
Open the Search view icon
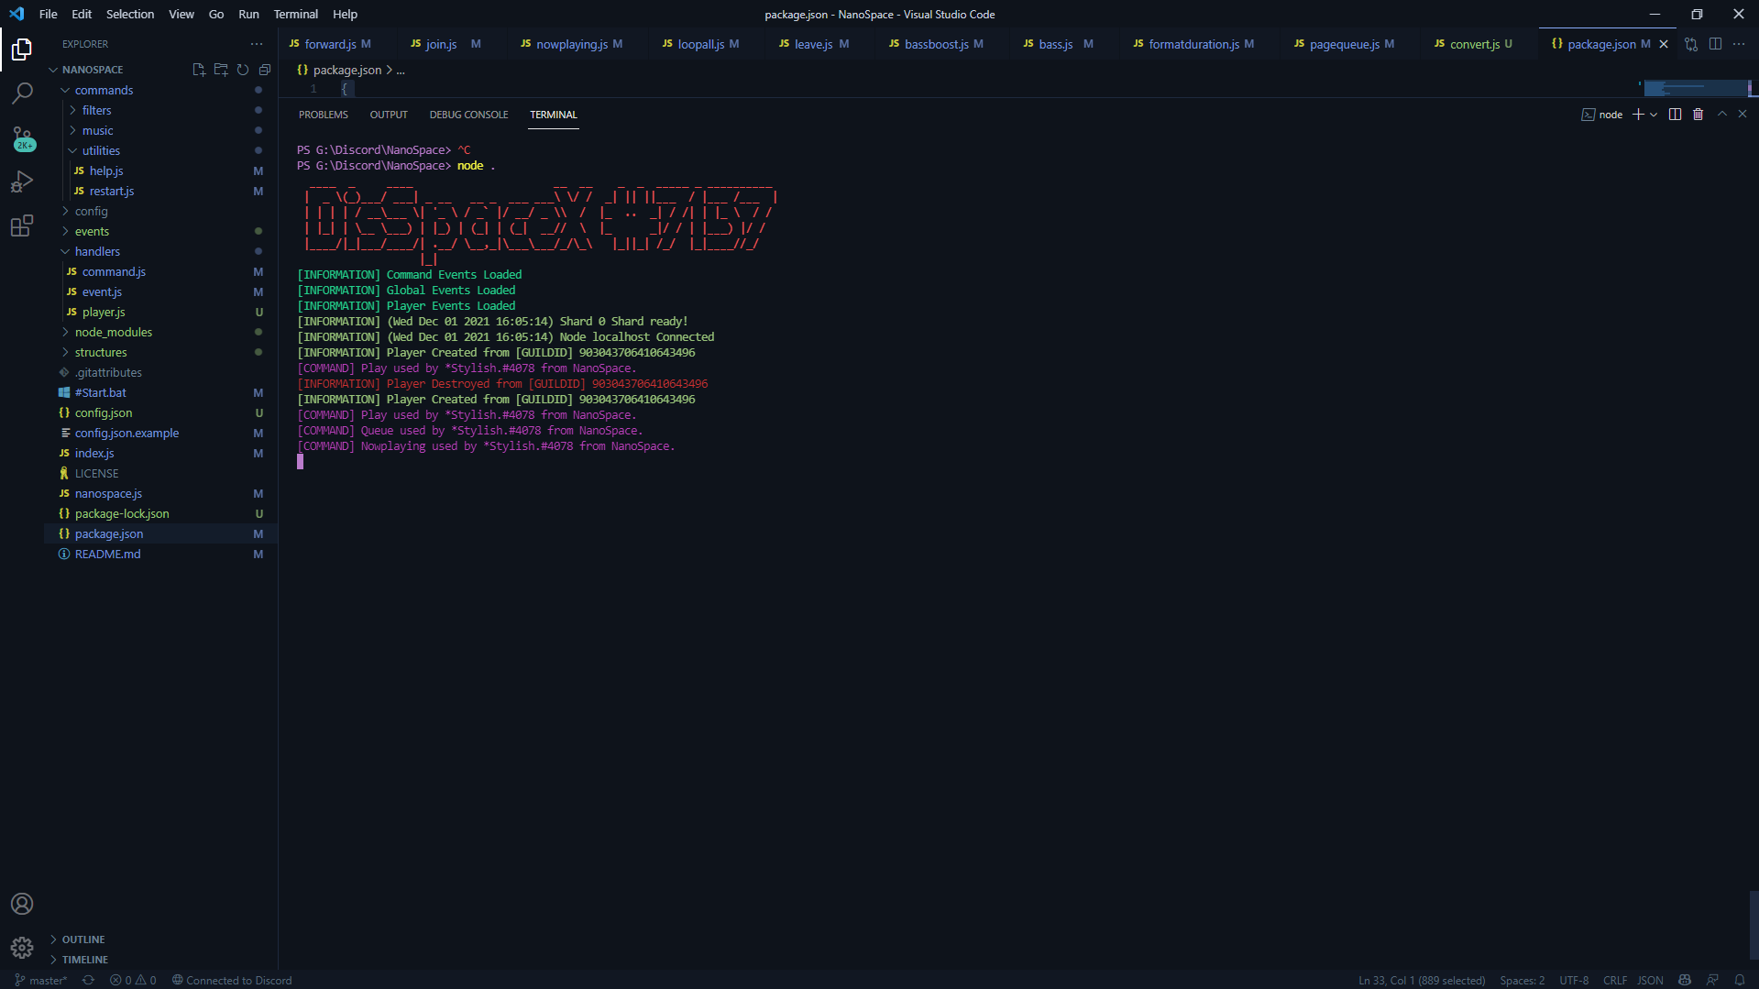tap(22, 93)
